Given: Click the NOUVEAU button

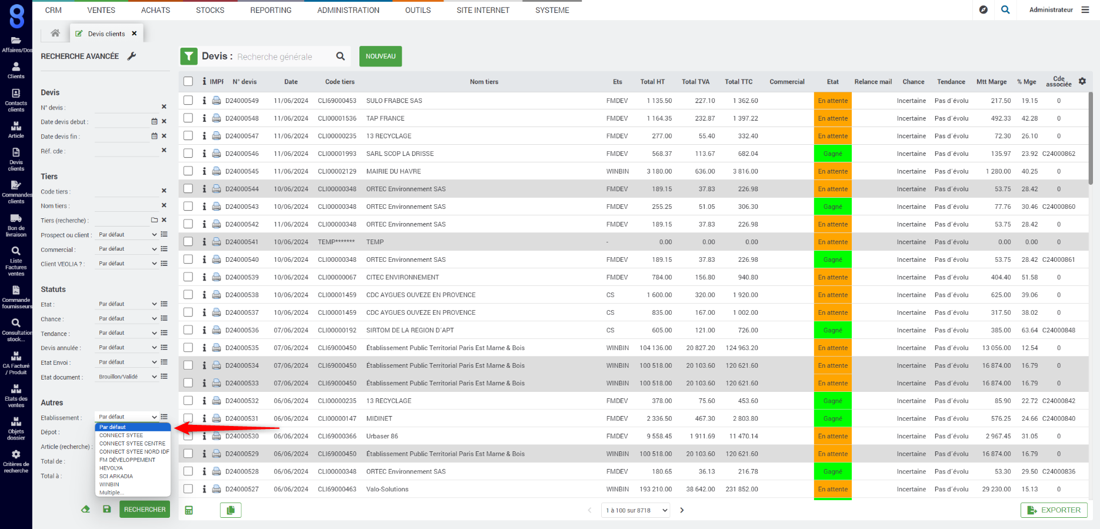Looking at the screenshot, I should point(381,56).
